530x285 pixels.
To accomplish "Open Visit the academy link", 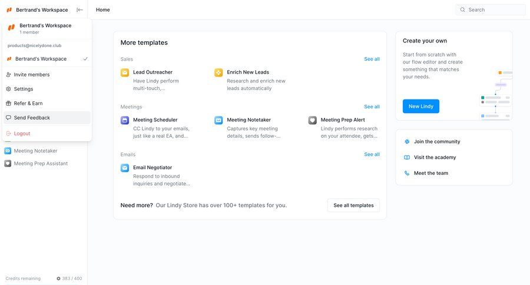I will tap(435, 158).
